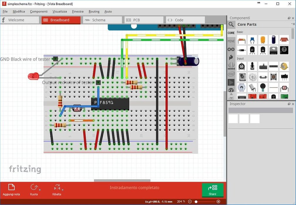Select the dark blue electrolytic capacitor part
Screen dimensions: 296x205
[274, 40]
